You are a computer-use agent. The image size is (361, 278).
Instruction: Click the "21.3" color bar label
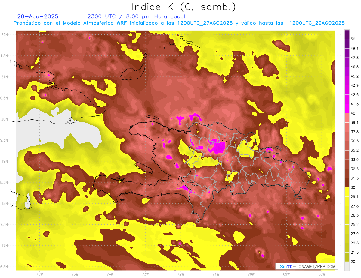(x=354, y=252)
